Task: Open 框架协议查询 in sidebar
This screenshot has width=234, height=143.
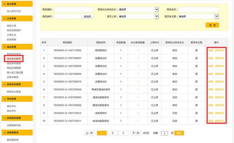Action: [14, 92]
